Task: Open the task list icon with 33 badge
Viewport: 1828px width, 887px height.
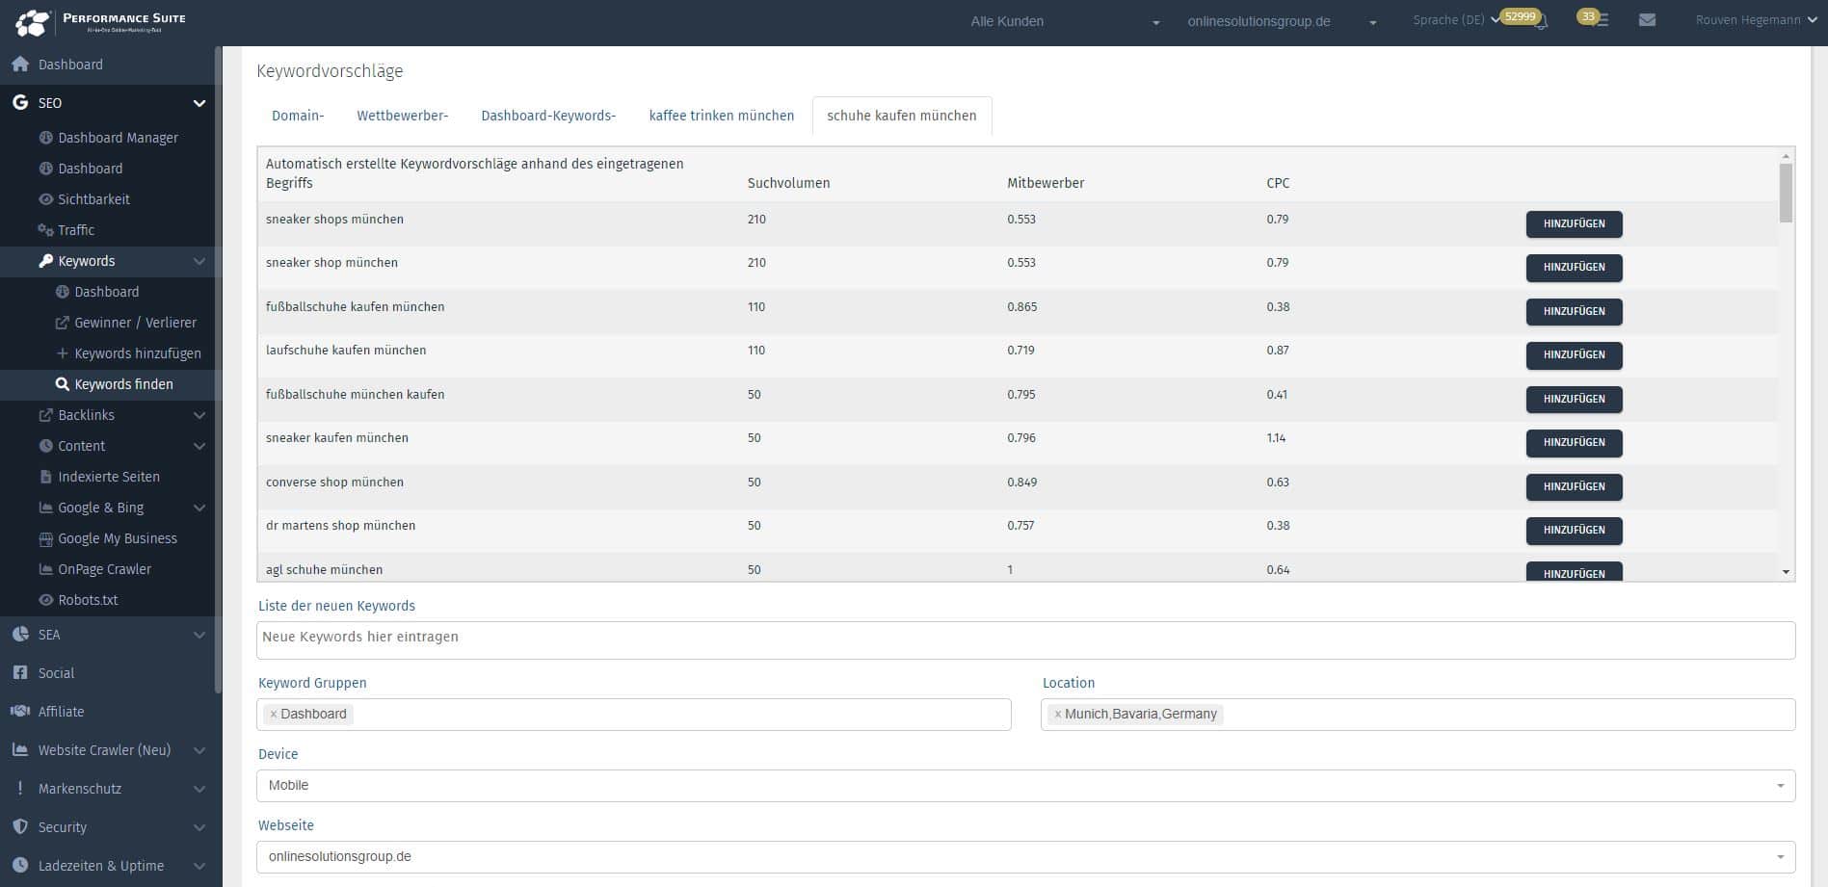Action: pos(1602,20)
